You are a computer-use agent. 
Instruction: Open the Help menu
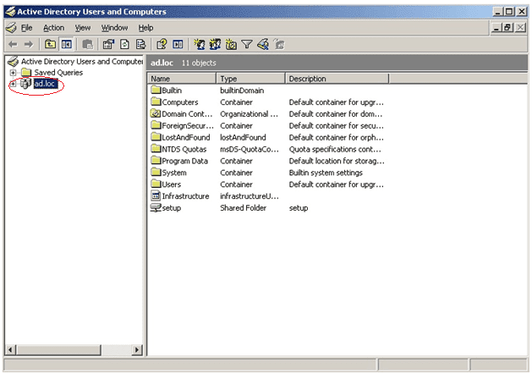coord(145,28)
